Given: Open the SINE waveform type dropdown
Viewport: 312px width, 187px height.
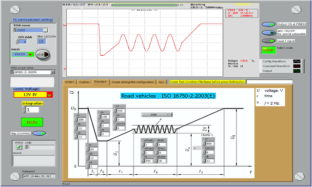Looking at the screenshot, I should [x=157, y=115].
